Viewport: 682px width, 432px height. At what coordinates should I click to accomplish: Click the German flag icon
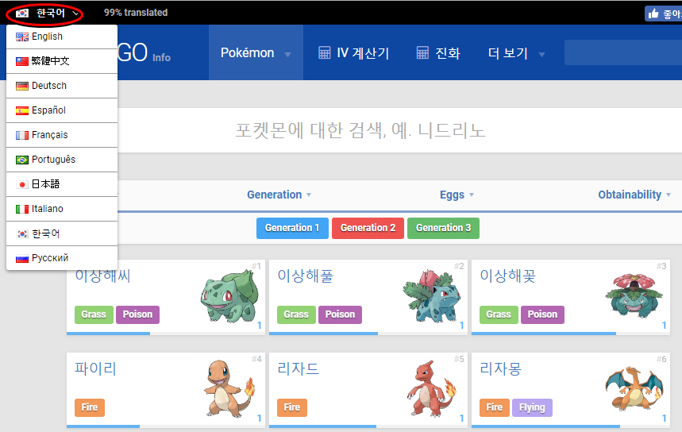pos(22,86)
